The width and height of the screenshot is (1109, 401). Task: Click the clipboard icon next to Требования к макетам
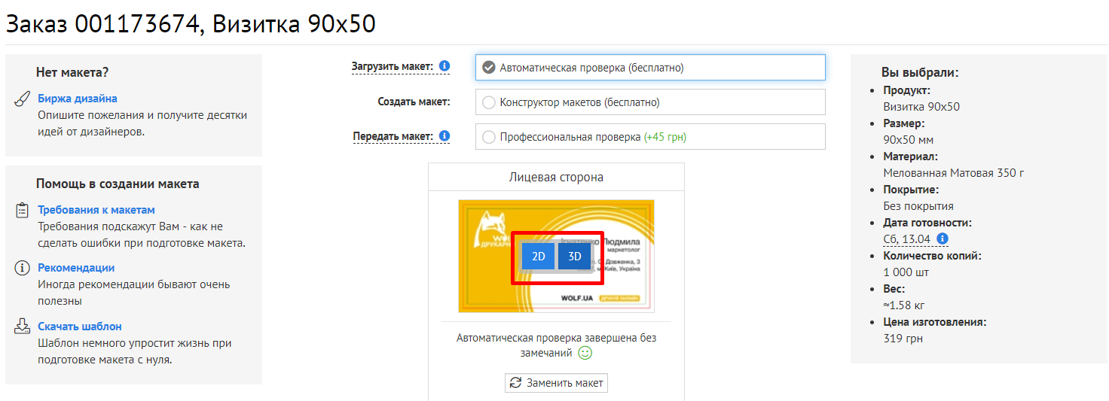coord(22,211)
